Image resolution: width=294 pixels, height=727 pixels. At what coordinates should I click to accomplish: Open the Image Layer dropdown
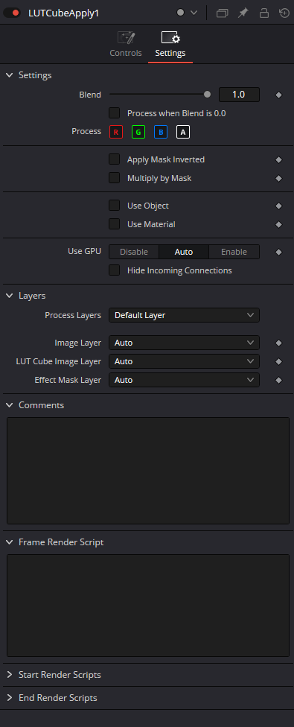click(184, 343)
